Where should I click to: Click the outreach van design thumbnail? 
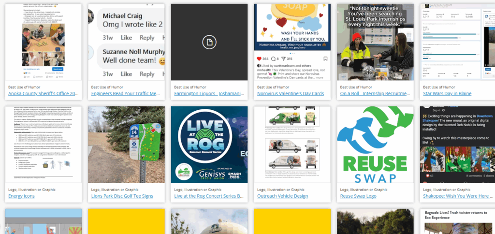click(292, 145)
